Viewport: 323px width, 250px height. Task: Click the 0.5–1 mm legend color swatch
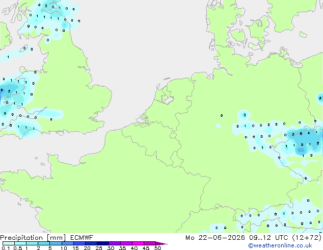20,243
